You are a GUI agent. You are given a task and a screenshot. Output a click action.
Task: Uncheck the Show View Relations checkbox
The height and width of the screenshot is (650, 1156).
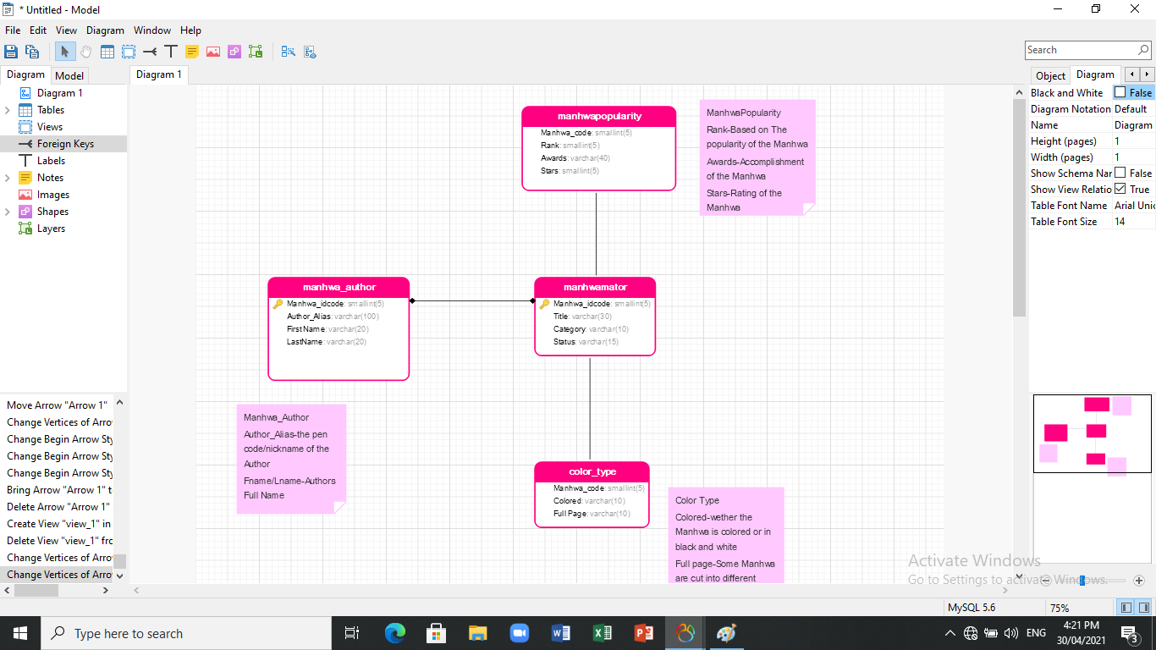(x=1120, y=189)
